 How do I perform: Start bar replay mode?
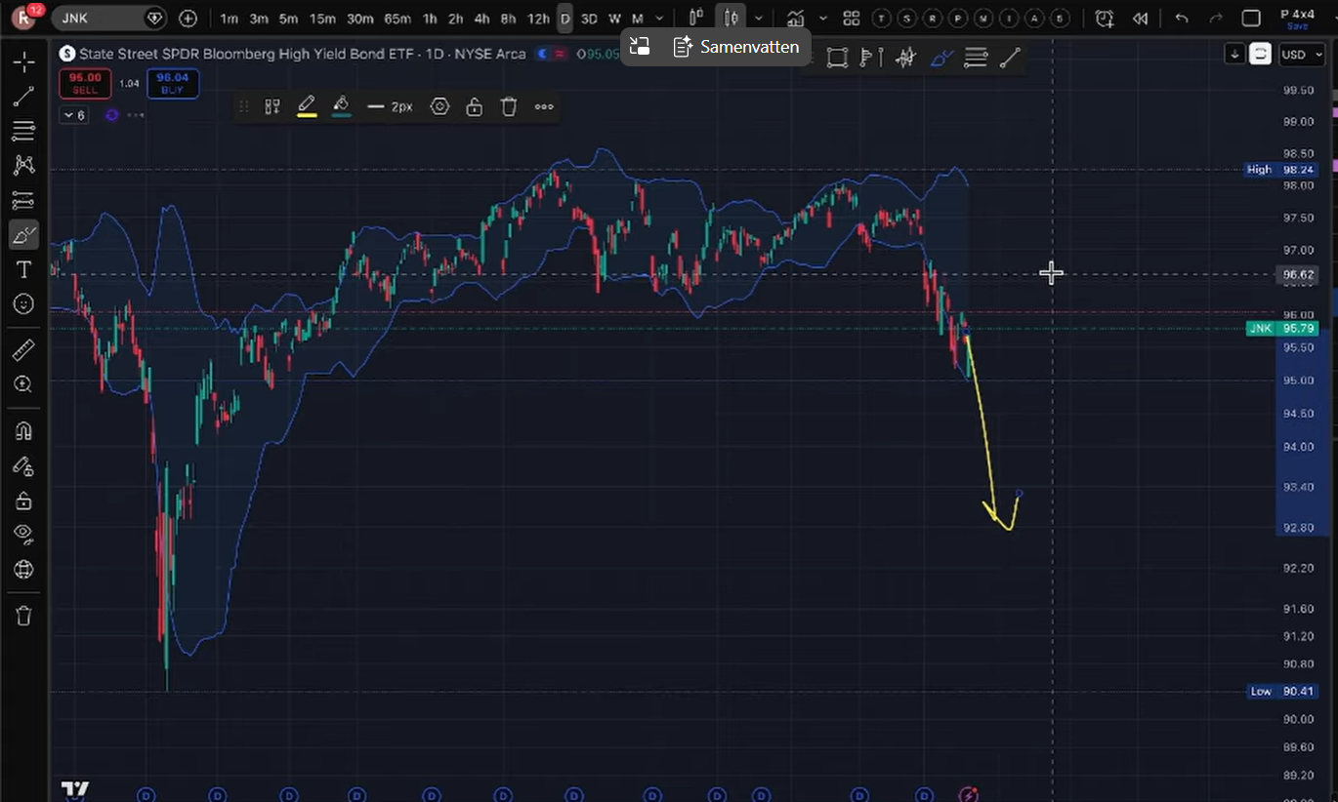coord(1139,19)
